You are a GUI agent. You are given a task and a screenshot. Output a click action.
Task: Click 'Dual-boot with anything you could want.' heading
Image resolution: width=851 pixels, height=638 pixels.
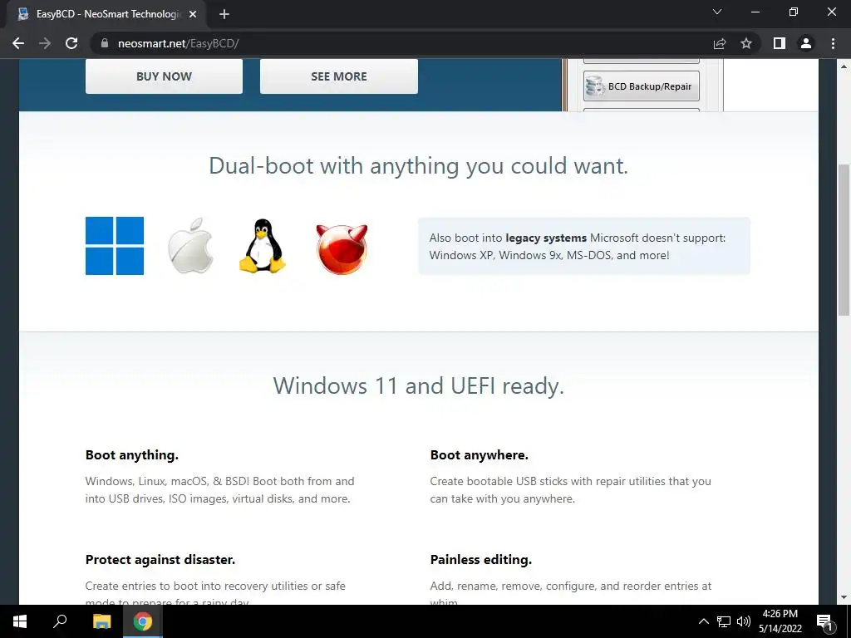419,165
